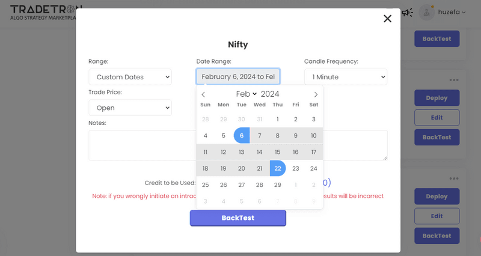Choose February 27 in the calendar
Image resolution: width=481 pixels, height=256 pixels.
[241, 185]
